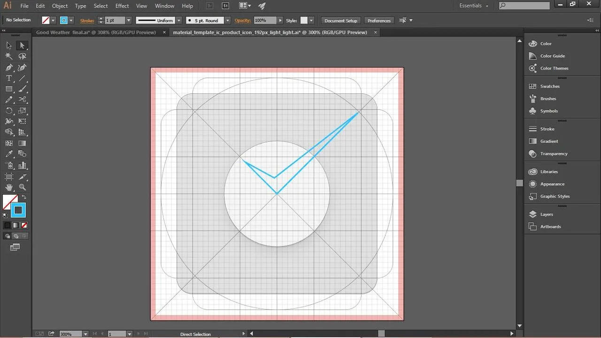Switch to Good Weather final.ai tab
The width and height of the screenshot is (601, 338).
coord(96,32)
